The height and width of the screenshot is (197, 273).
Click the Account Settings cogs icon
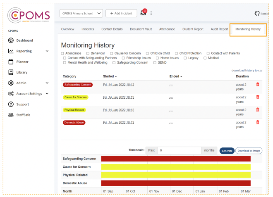point(11,94)
